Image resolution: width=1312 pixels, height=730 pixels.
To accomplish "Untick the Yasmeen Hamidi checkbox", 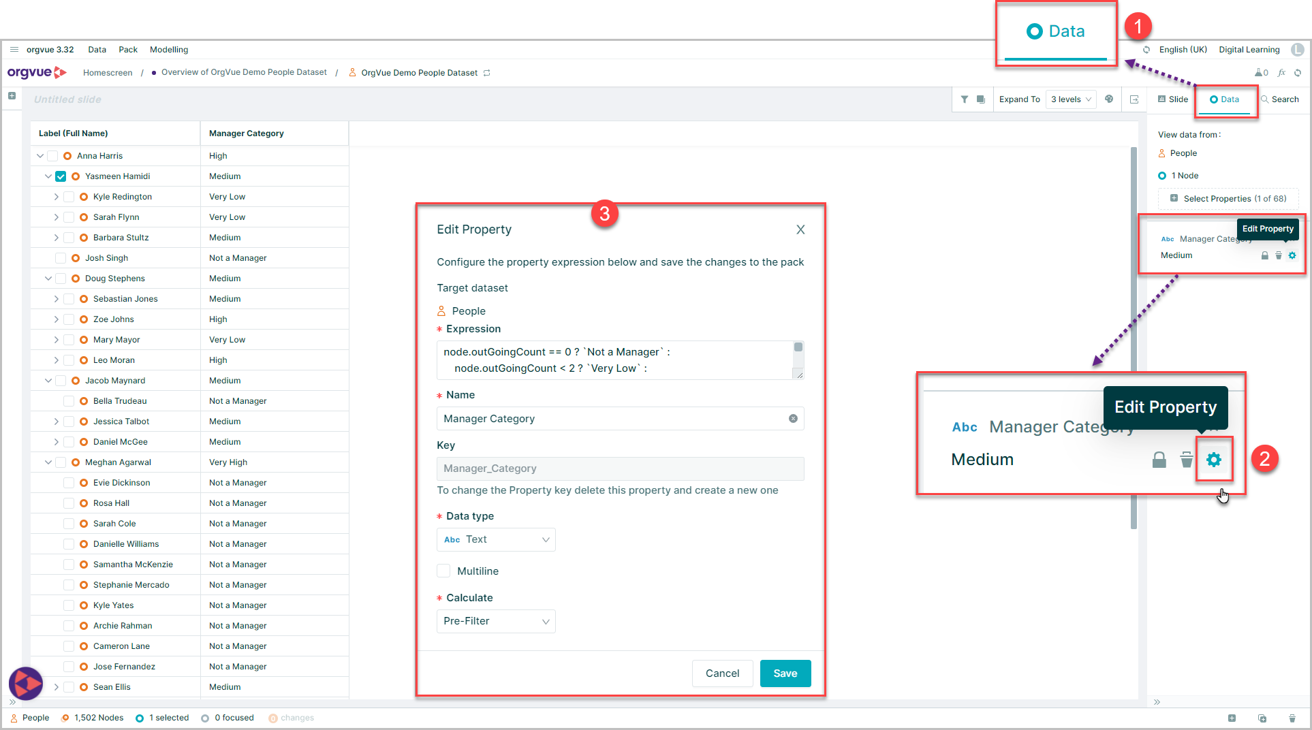I will point(61,176).
